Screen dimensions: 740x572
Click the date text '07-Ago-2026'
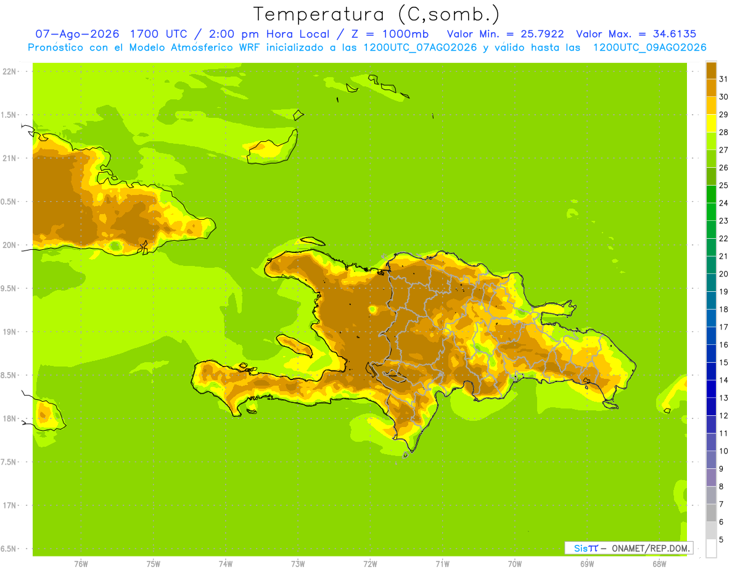76,34
